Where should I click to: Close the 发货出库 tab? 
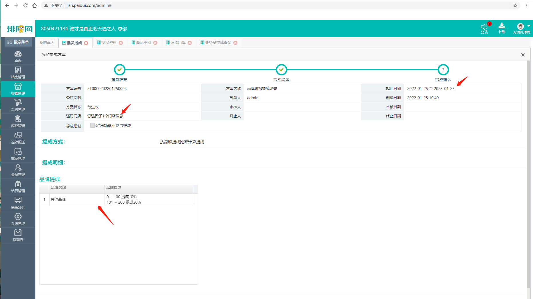coord(190,43)
